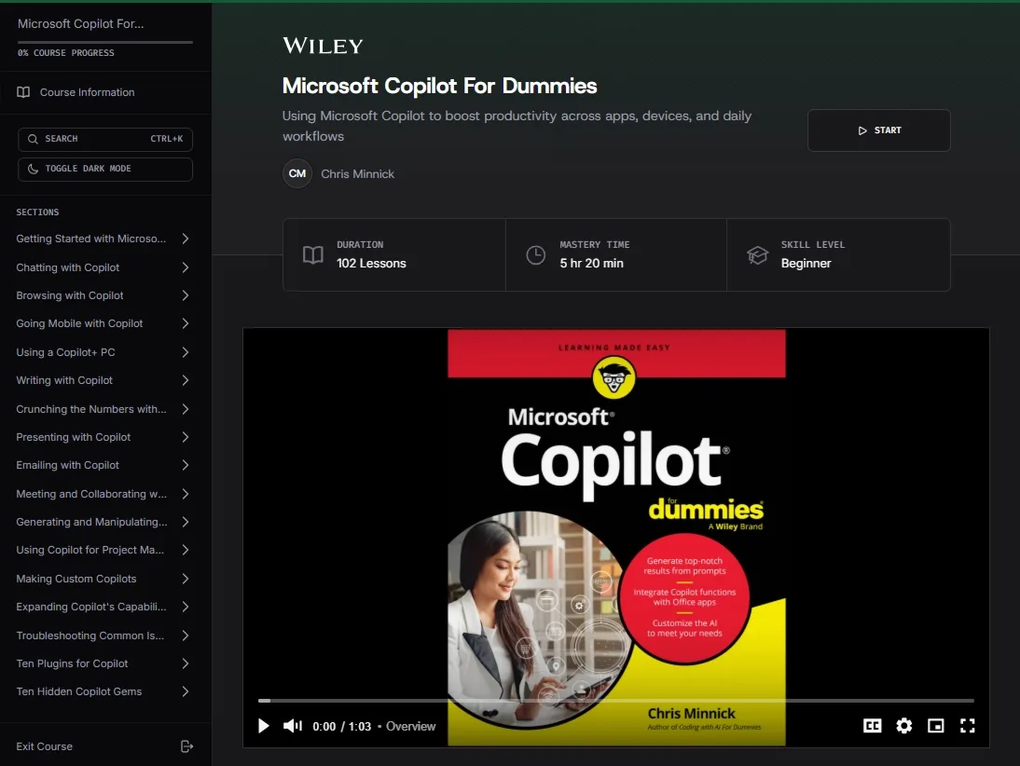Screen dimensions: 1020x766
Task: Click the moon icon for dark mode
Action: [33, 169]
